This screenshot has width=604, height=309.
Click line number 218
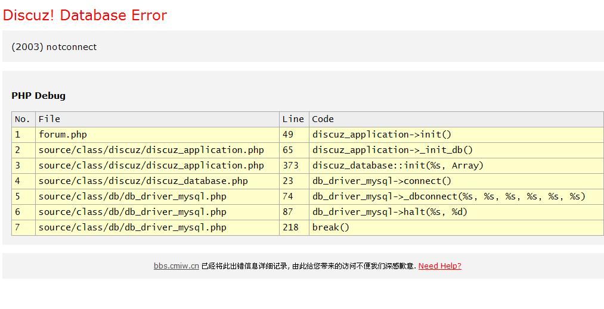tap(294, 227)
